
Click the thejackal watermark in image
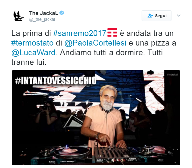coord(172,74)
